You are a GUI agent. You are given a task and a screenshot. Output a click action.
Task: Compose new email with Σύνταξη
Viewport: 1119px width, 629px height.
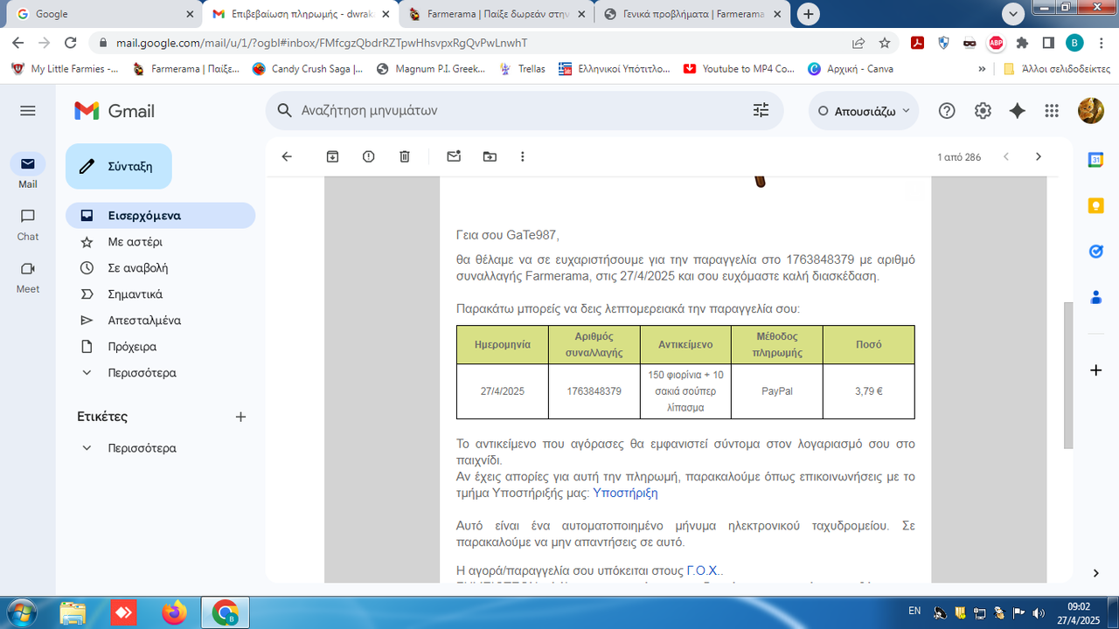point(119,166)
